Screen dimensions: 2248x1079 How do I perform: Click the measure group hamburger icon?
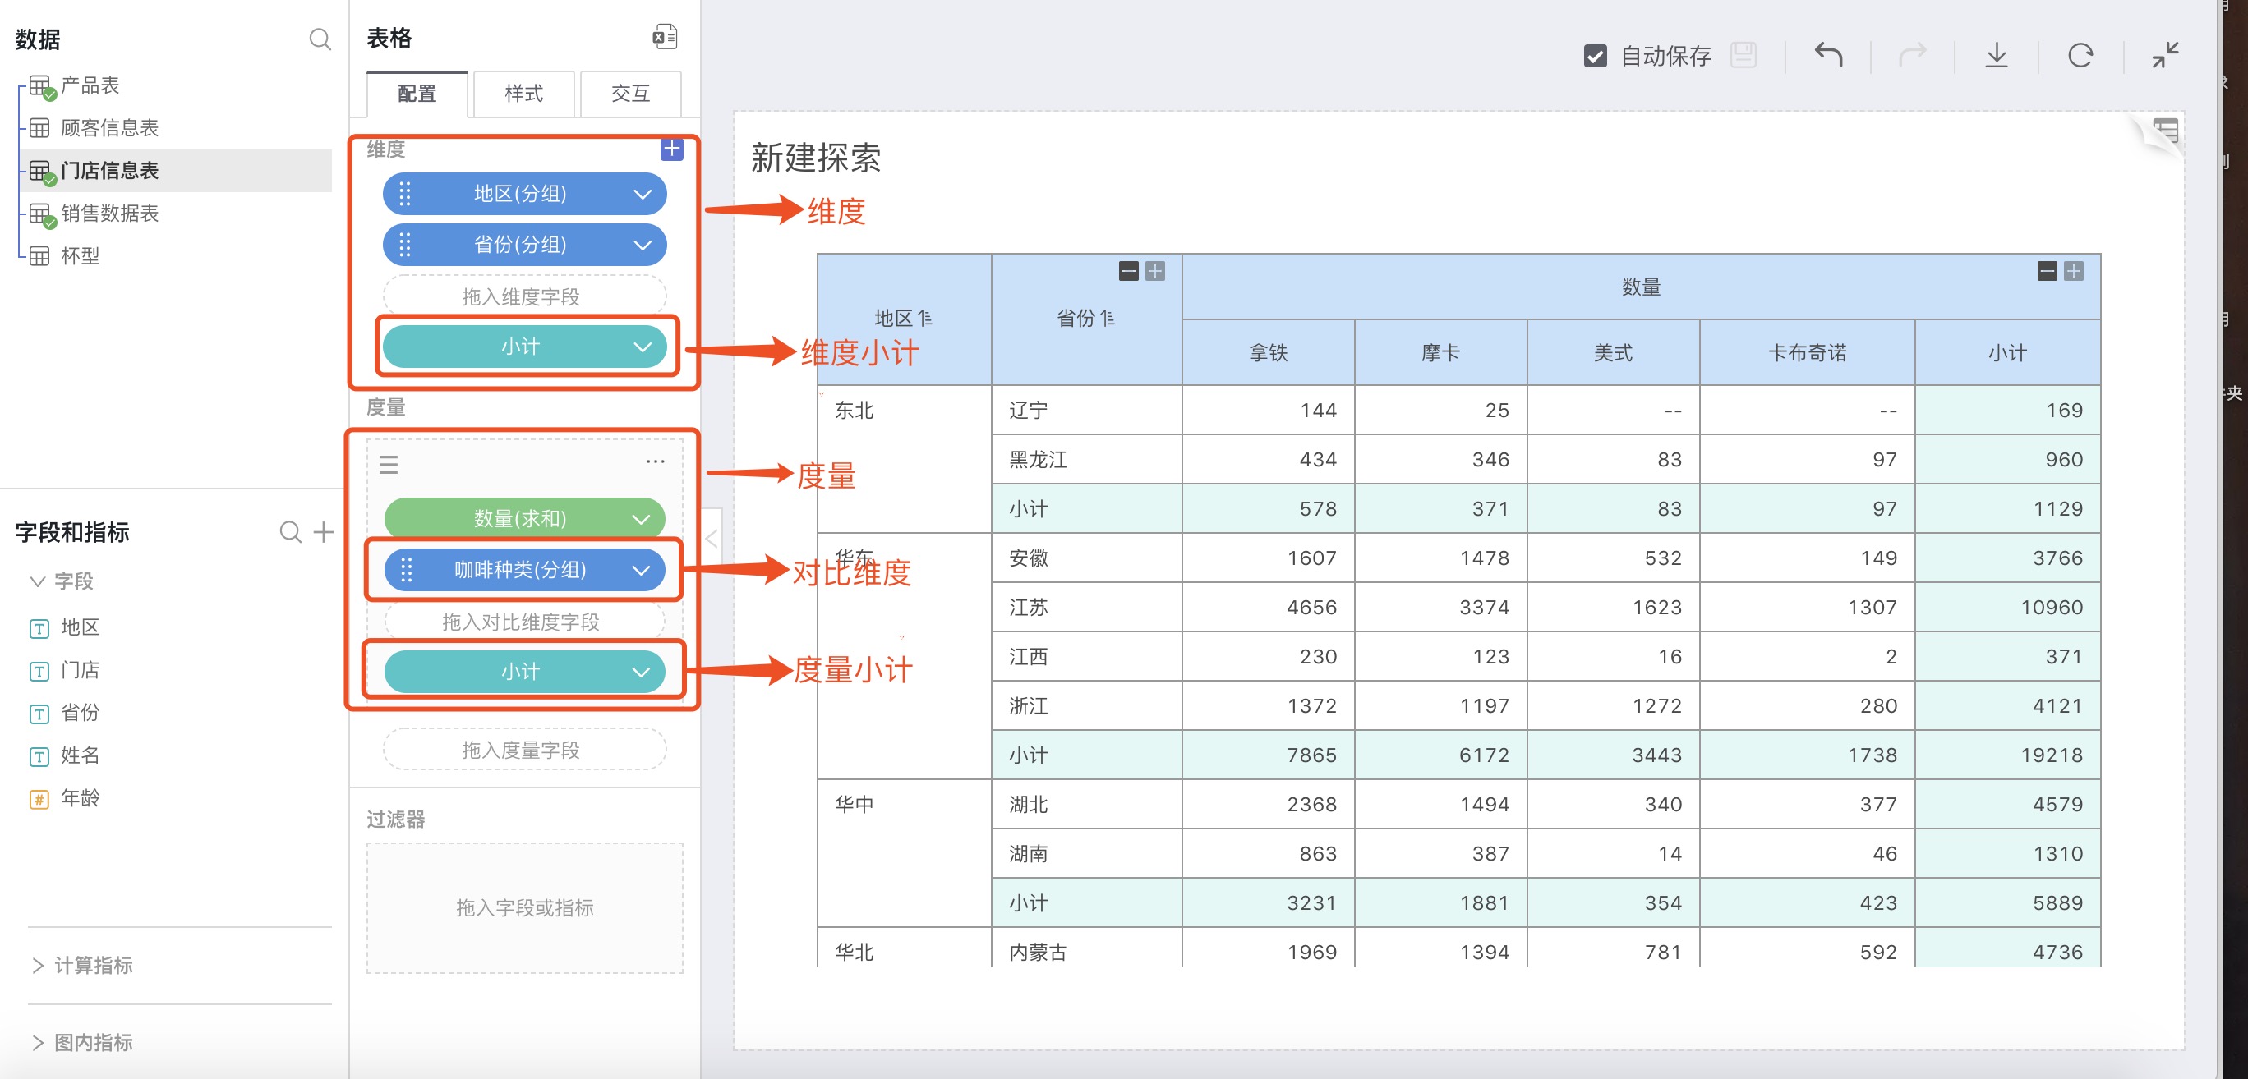pos(389,465)
